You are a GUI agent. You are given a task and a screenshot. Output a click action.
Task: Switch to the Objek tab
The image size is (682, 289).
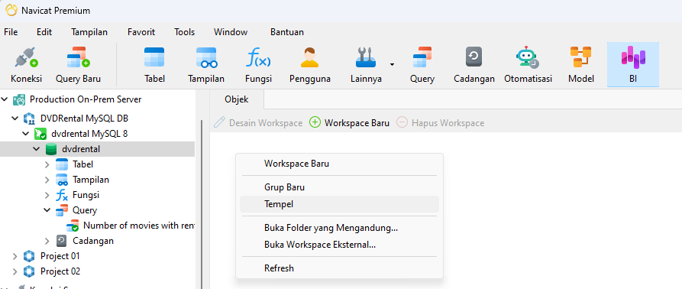point(237,99)
